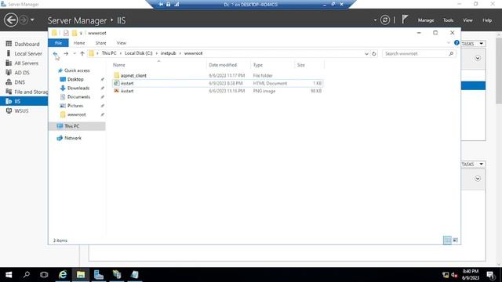Open Task View on the taskbar

44,275
